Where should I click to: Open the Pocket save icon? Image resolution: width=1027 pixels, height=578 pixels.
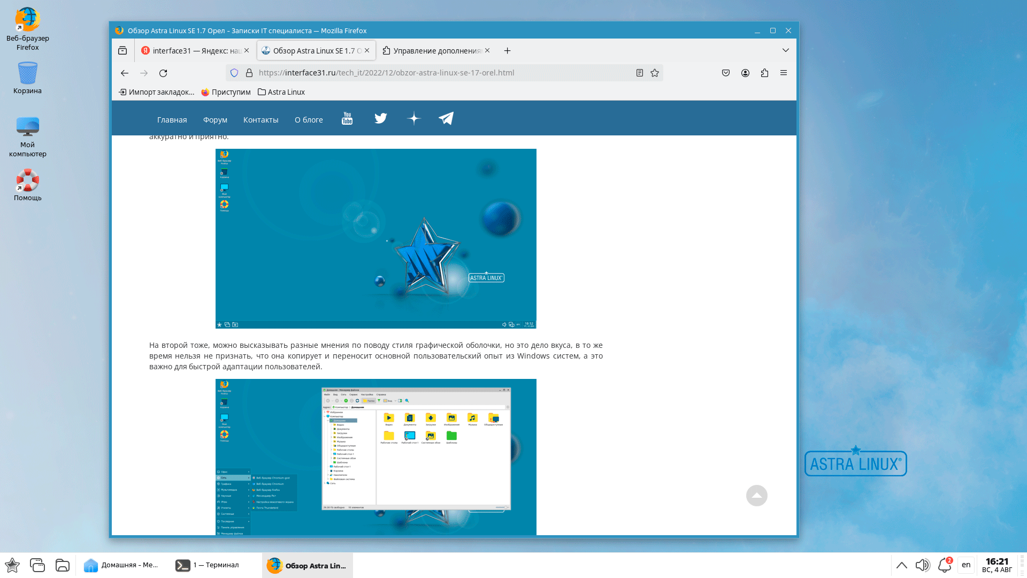(726, 73)
